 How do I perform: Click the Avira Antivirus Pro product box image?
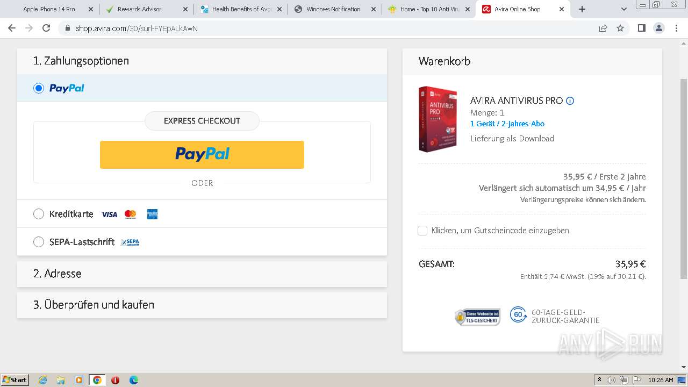click(x=438, y=119)
